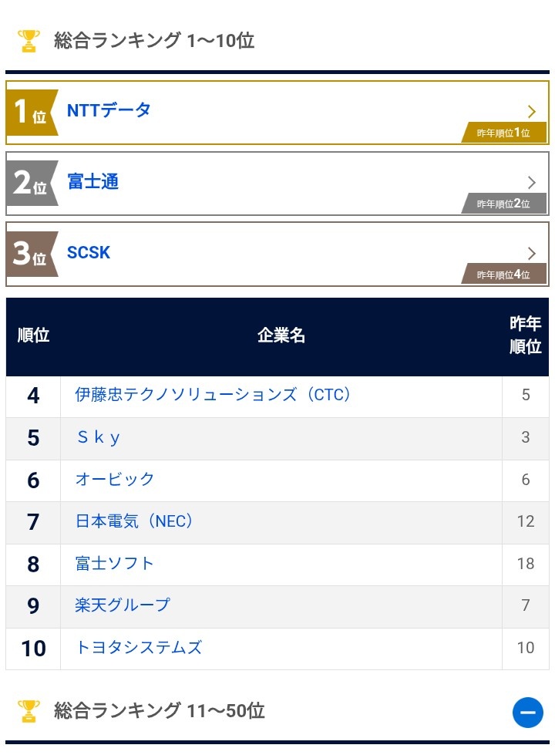Click the gold 1位 rank badge
This screenshot has height=755, width=555.
point(31,113)
